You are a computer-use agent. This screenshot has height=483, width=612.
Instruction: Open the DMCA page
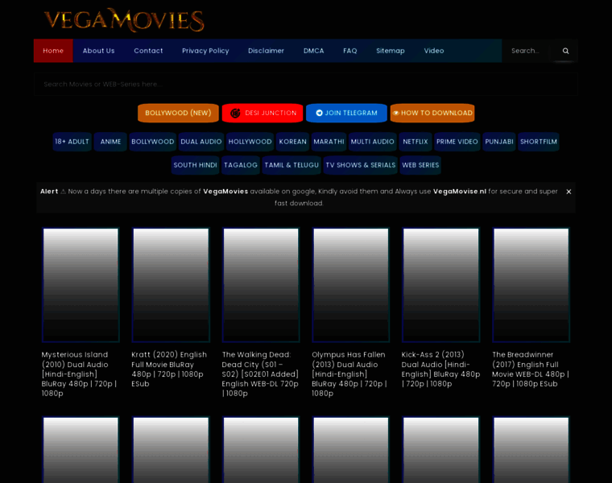313,51
